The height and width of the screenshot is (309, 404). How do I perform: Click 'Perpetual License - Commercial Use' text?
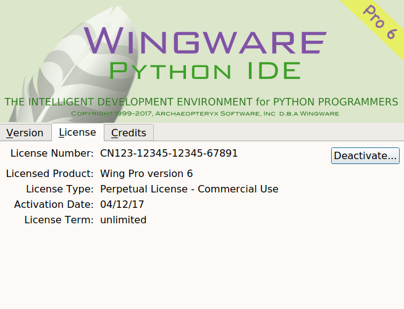tap(189, 189)
